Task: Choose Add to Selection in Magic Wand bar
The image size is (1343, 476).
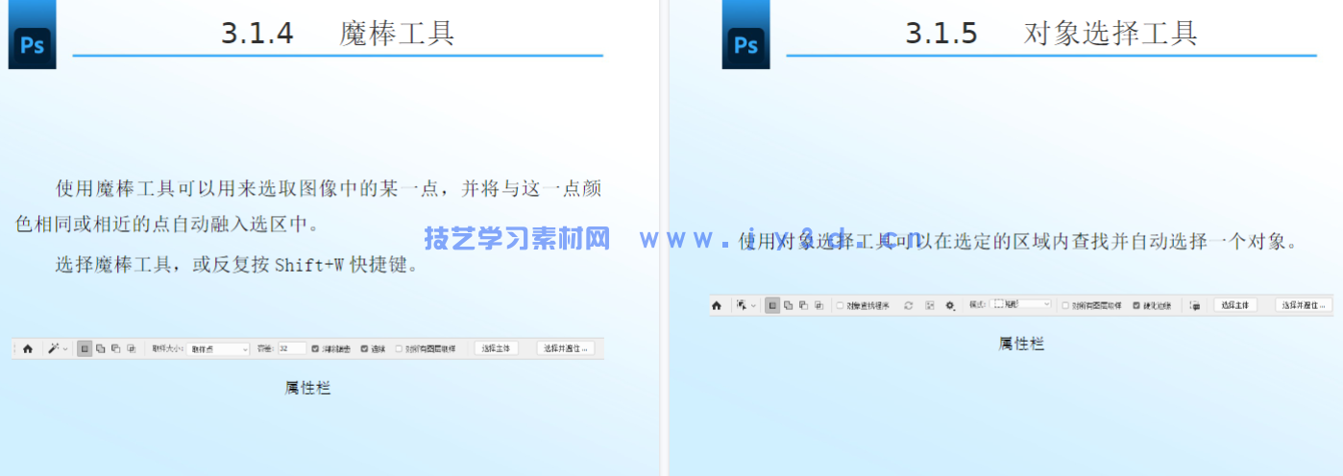Action: [100, 349]
